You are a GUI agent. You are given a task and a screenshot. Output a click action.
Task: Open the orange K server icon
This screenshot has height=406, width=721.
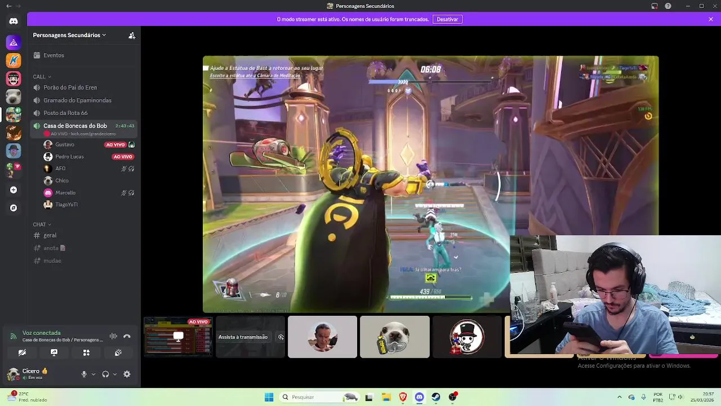14,60
